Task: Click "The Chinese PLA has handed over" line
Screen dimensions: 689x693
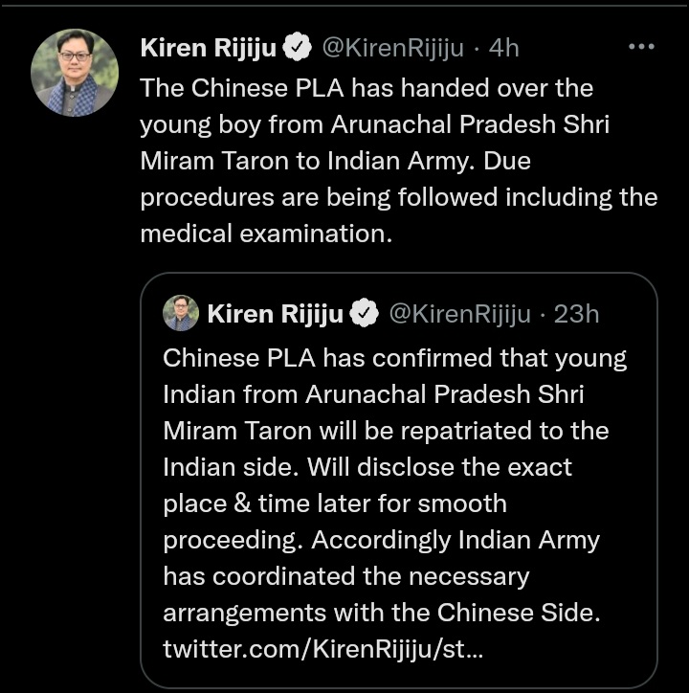Action: pyautogui.click(x=367, y=88)
